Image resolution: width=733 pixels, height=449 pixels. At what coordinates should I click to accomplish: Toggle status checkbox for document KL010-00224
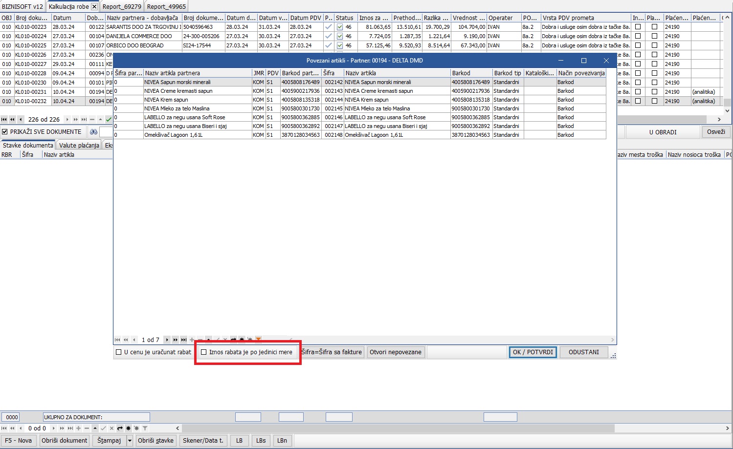click(x=340, y=37)
